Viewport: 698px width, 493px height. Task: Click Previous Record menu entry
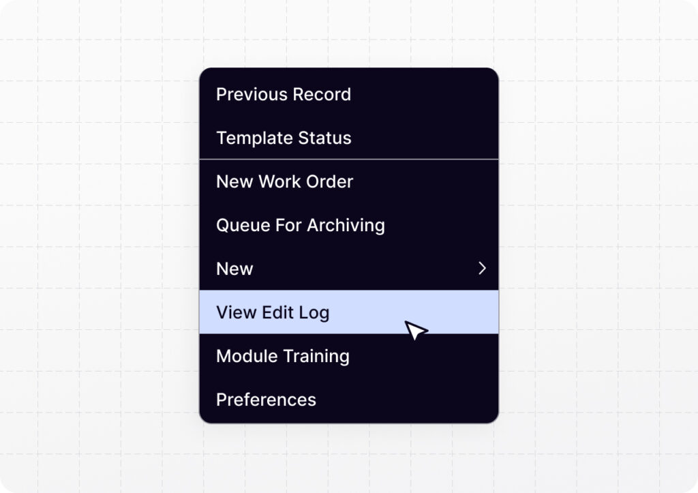(x=283, y=95)
